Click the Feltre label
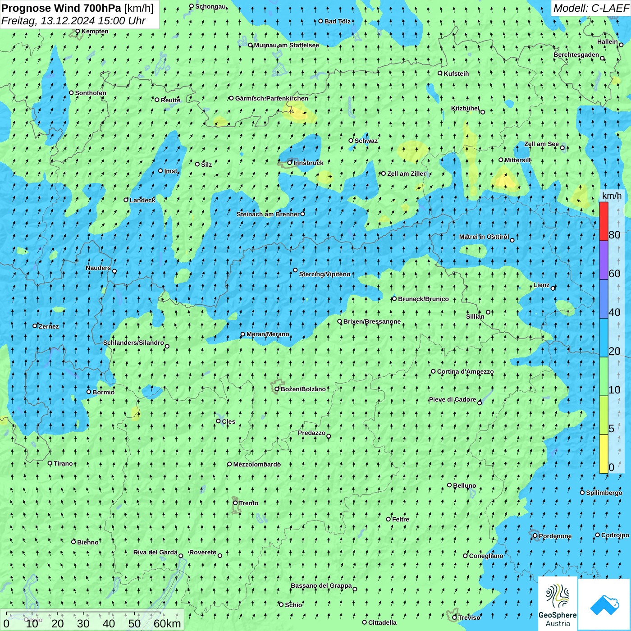Viewport: 631px width, 631px height. pyautogui.click(x=401, y=519)
